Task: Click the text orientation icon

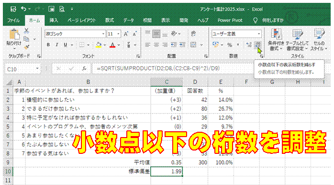Action: point(174,34)
